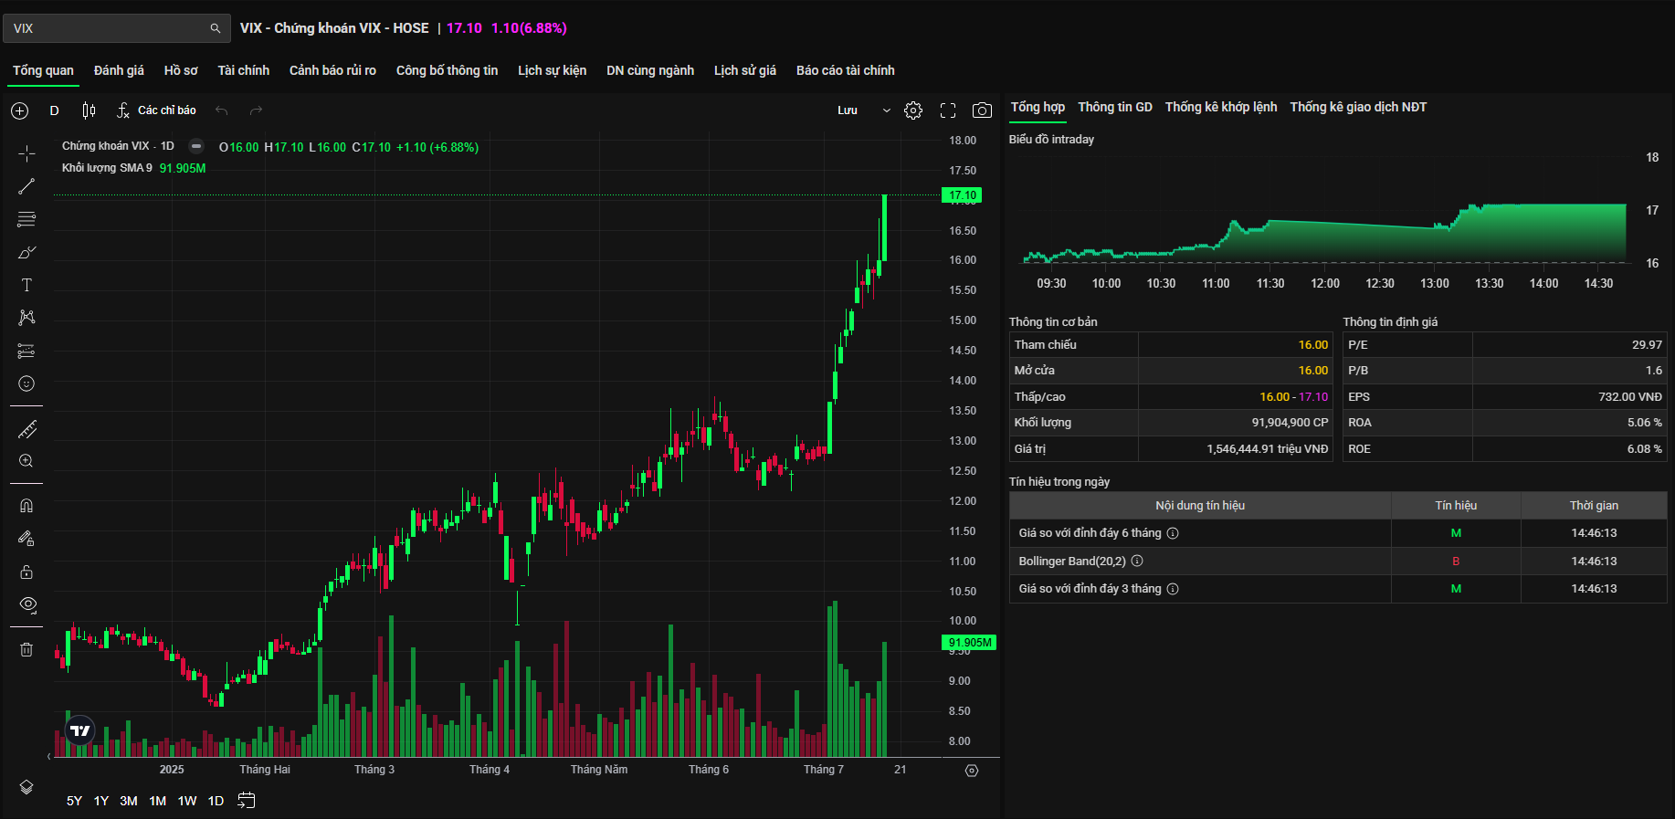Click the 17.10 current price label on axis
This screenshot has height=819, width=1675.
click(963, 195)
